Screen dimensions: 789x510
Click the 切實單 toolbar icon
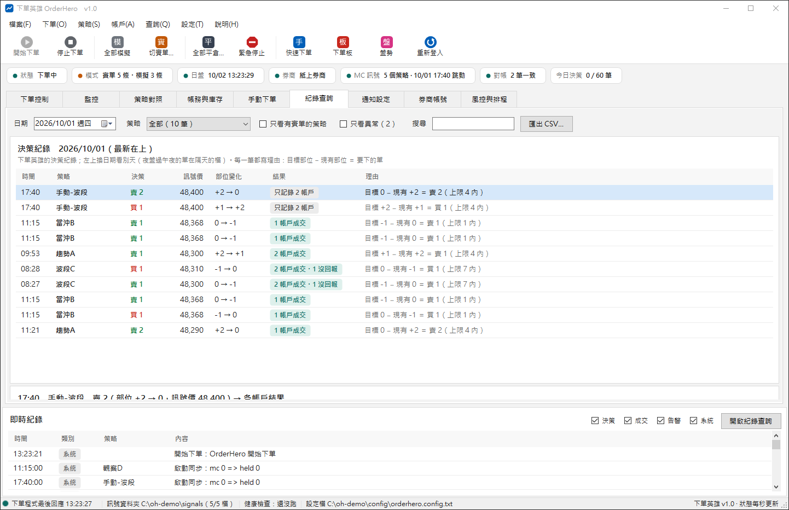(x=161, y=42)
